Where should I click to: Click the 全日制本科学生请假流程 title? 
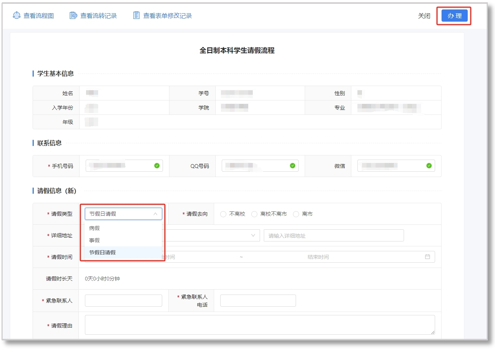237,50
